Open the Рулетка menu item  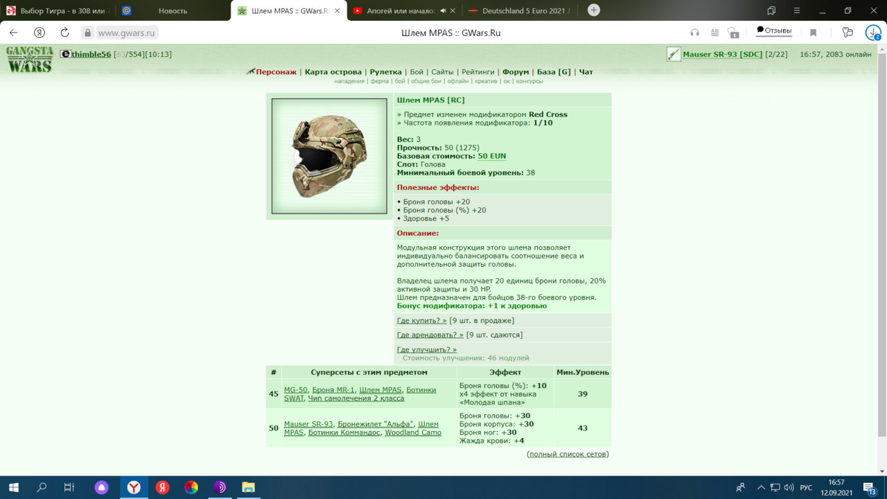click(x=385, y=72)
